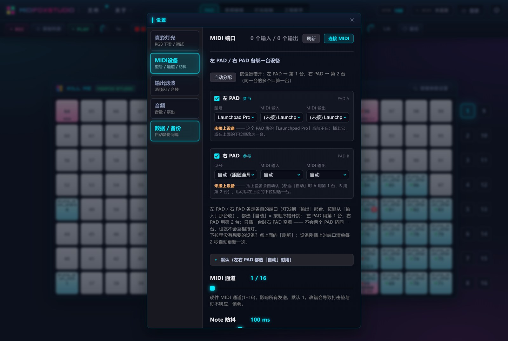The image size is (508, 341).
Task: Toggle the 右 PAD participation checkbox
Action: 217,156
